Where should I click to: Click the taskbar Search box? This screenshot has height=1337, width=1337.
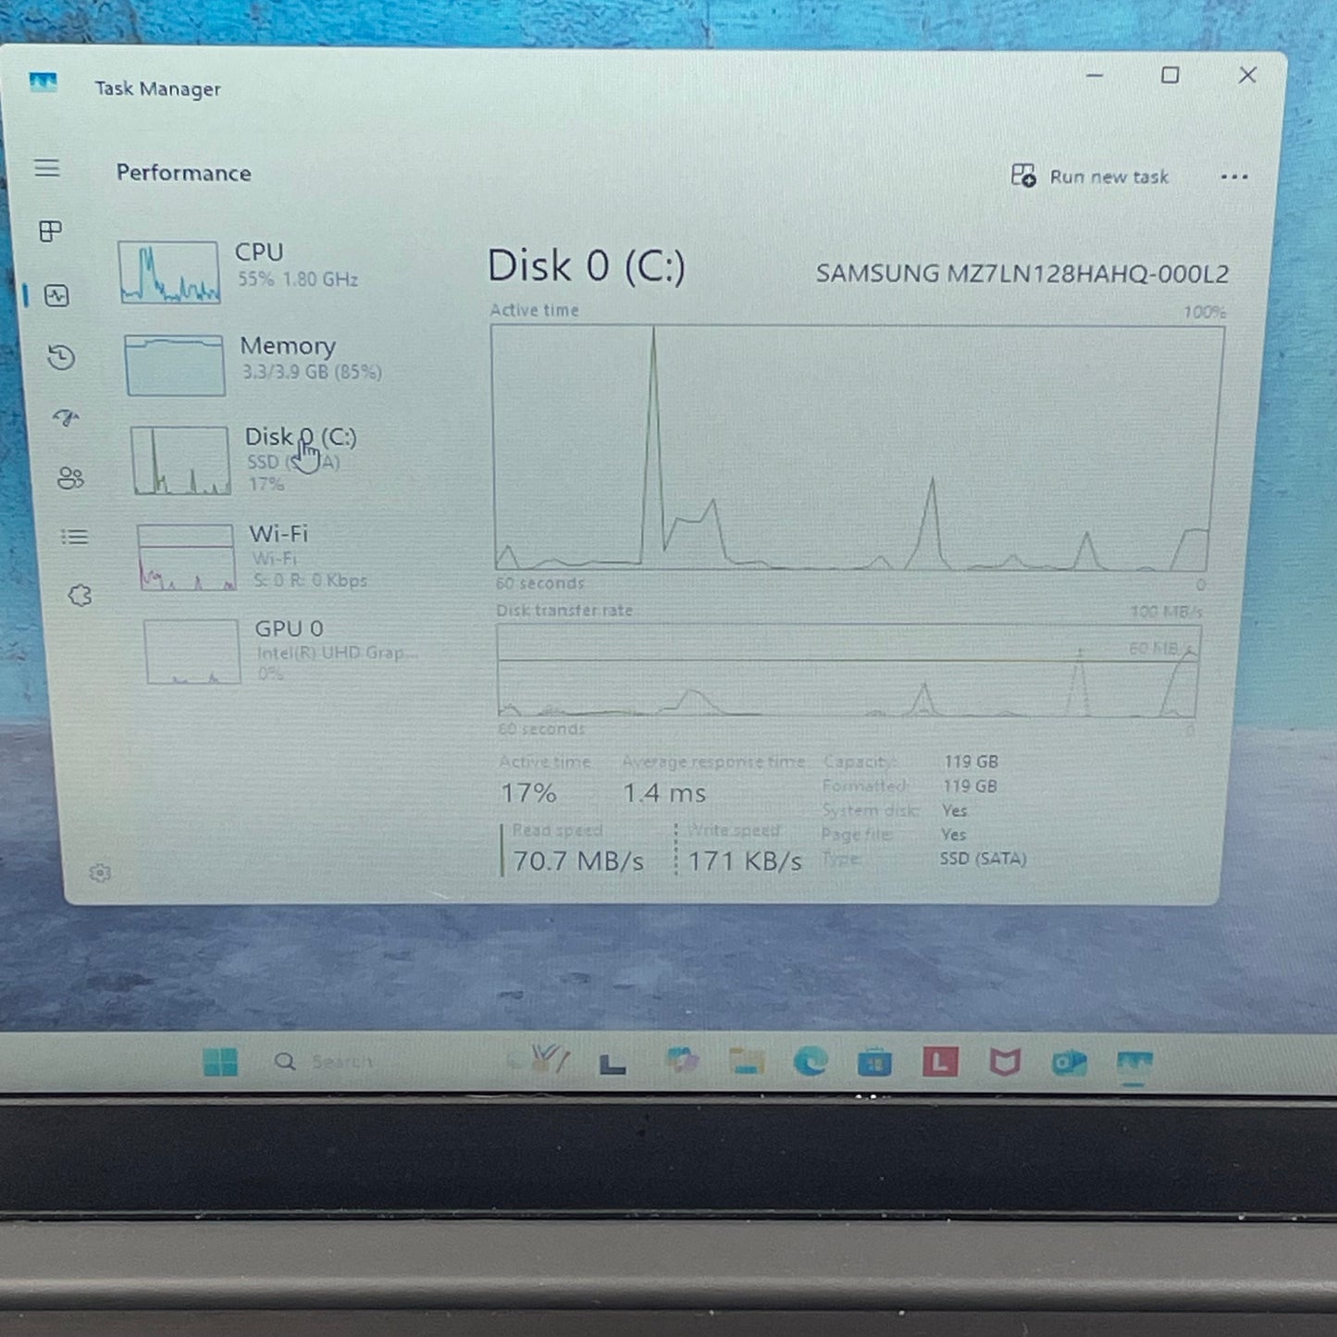(x=326, y=1061)
